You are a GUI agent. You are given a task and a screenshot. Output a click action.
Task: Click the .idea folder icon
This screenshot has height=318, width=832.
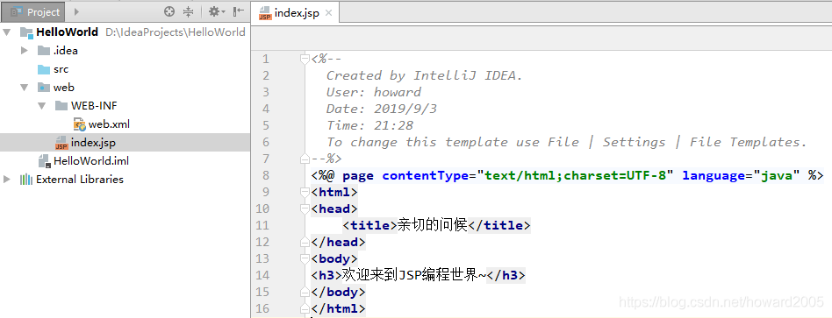coord(44,51)
